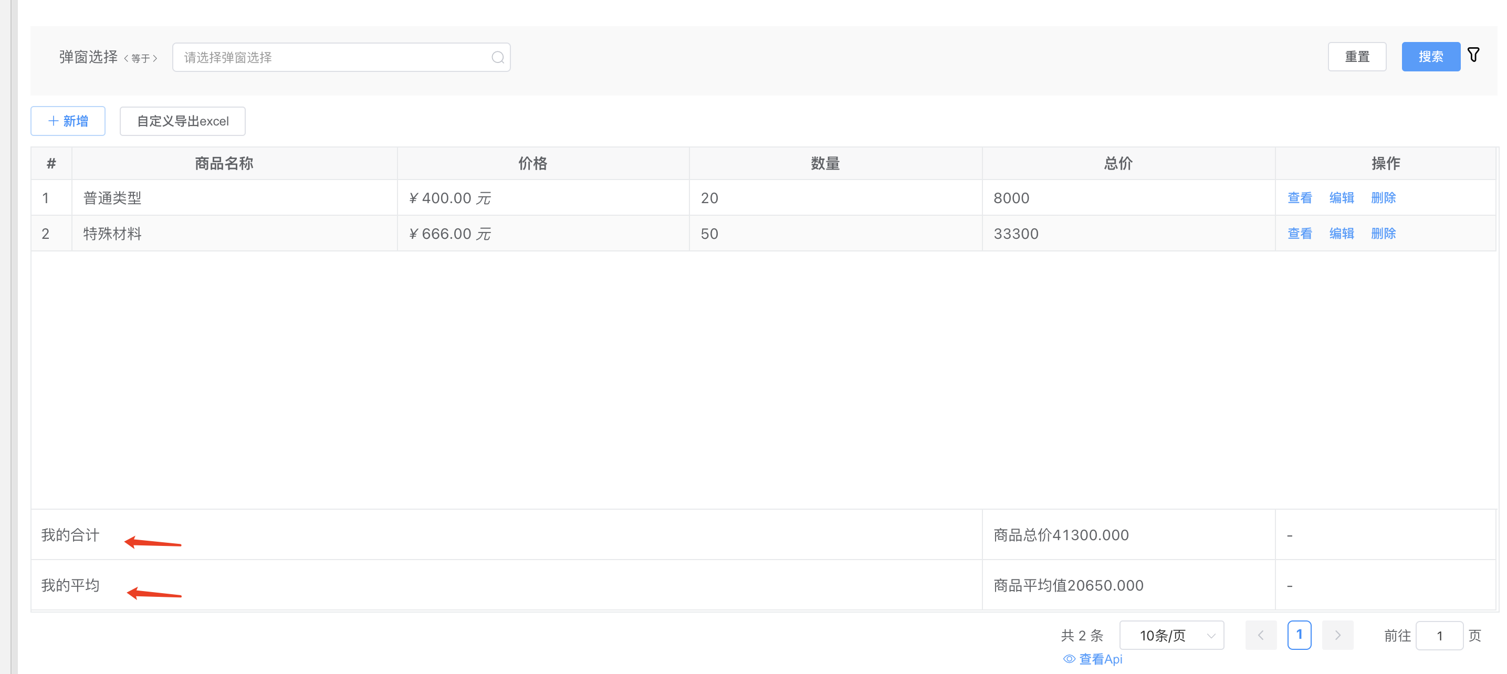Image resolution: width=1507 pixels, height=674 pixels.
Task: Click the 总价 column header
Action: pos(1118,163)
